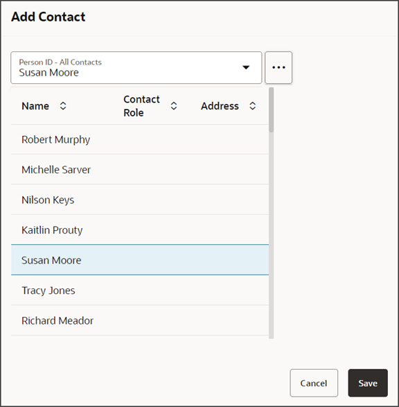Select Robert Murphy from the list
The width and height of the screenshot is (399, 407).
[140, 139]
